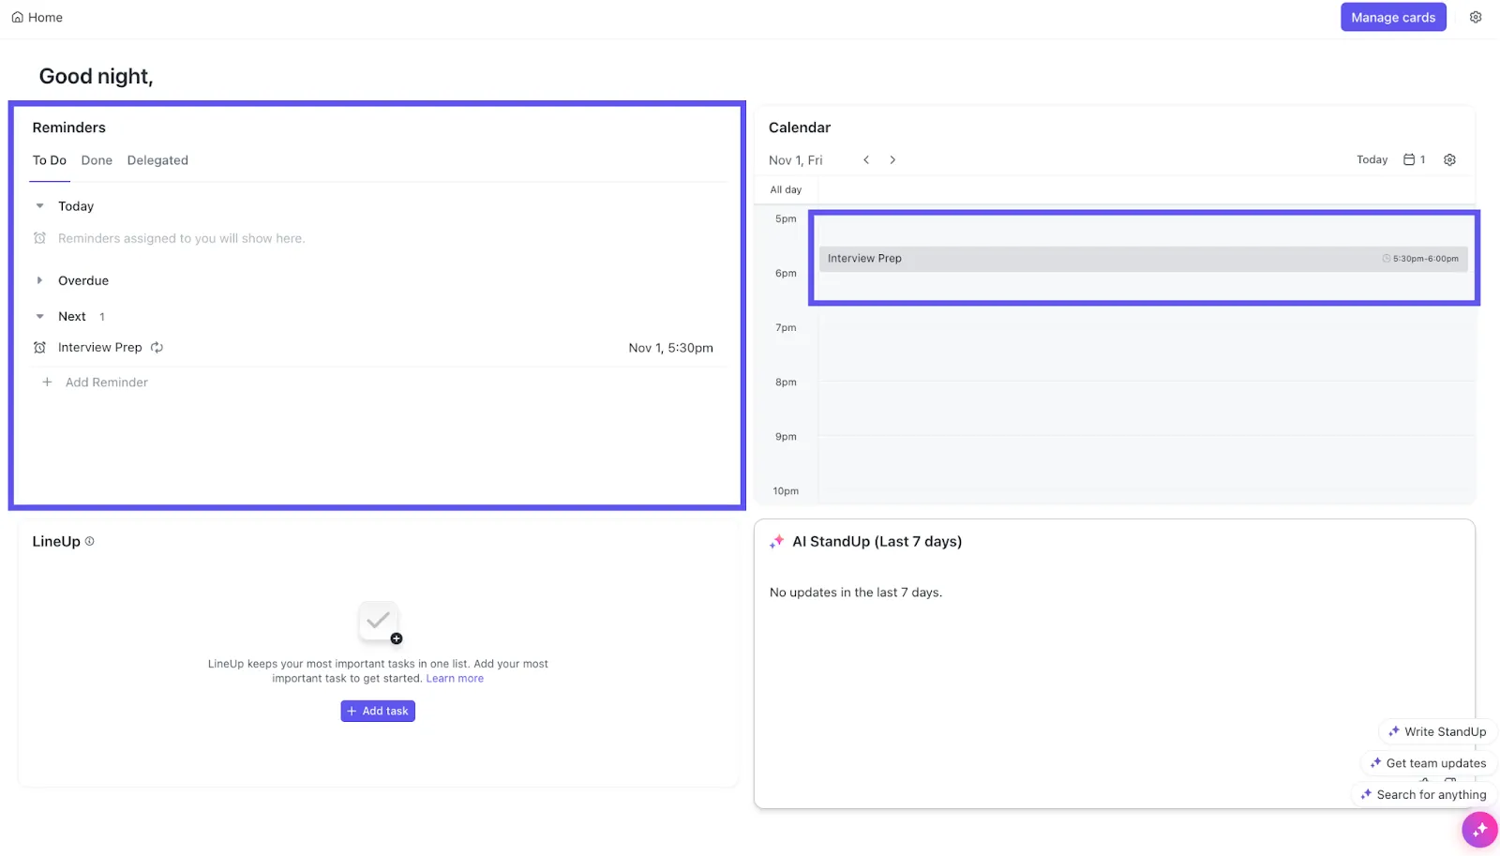1500x856 pixels.
Task: Open the AI assistant floating button
Action: [x=1479, y=830]
